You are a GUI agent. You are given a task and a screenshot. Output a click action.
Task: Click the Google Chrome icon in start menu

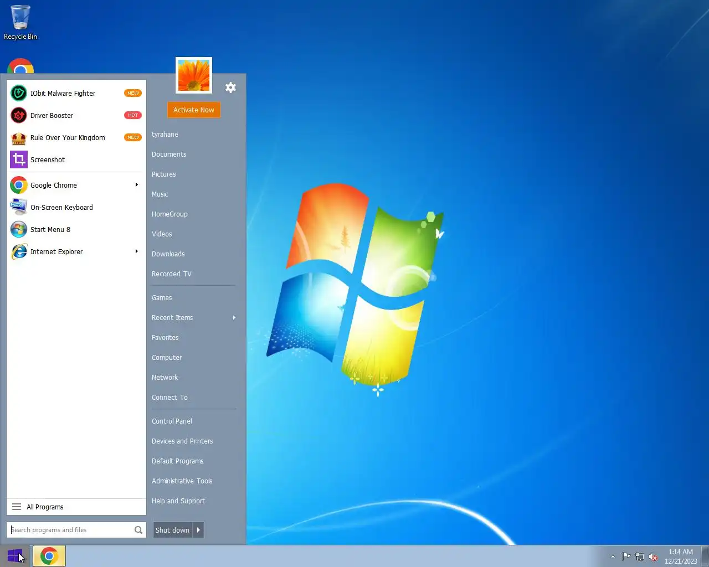click(x=19, y=185)
